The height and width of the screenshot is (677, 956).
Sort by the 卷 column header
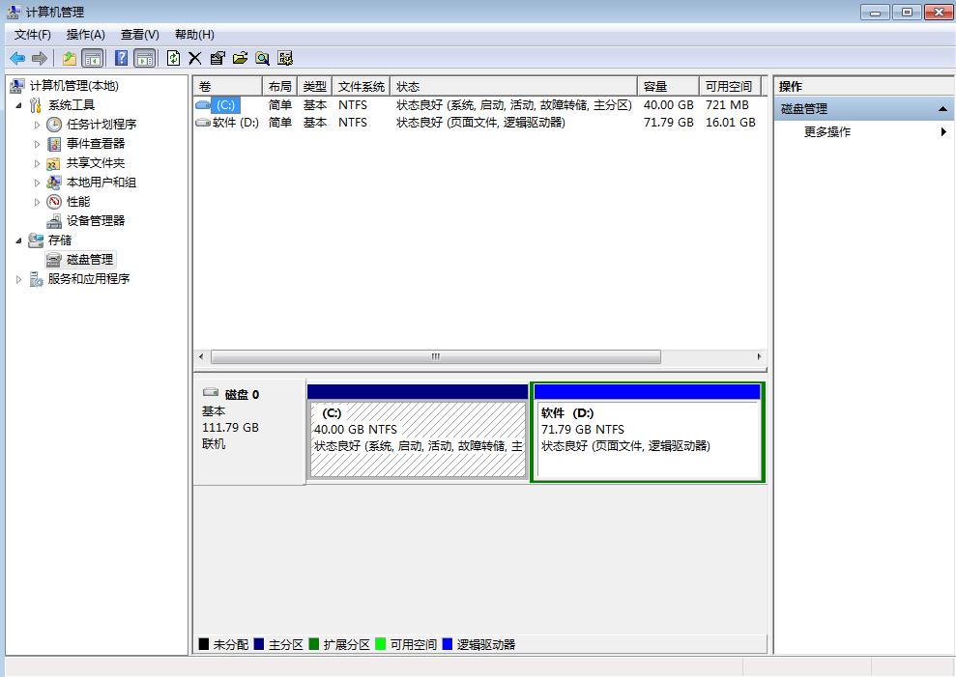[x=228, y=87]
